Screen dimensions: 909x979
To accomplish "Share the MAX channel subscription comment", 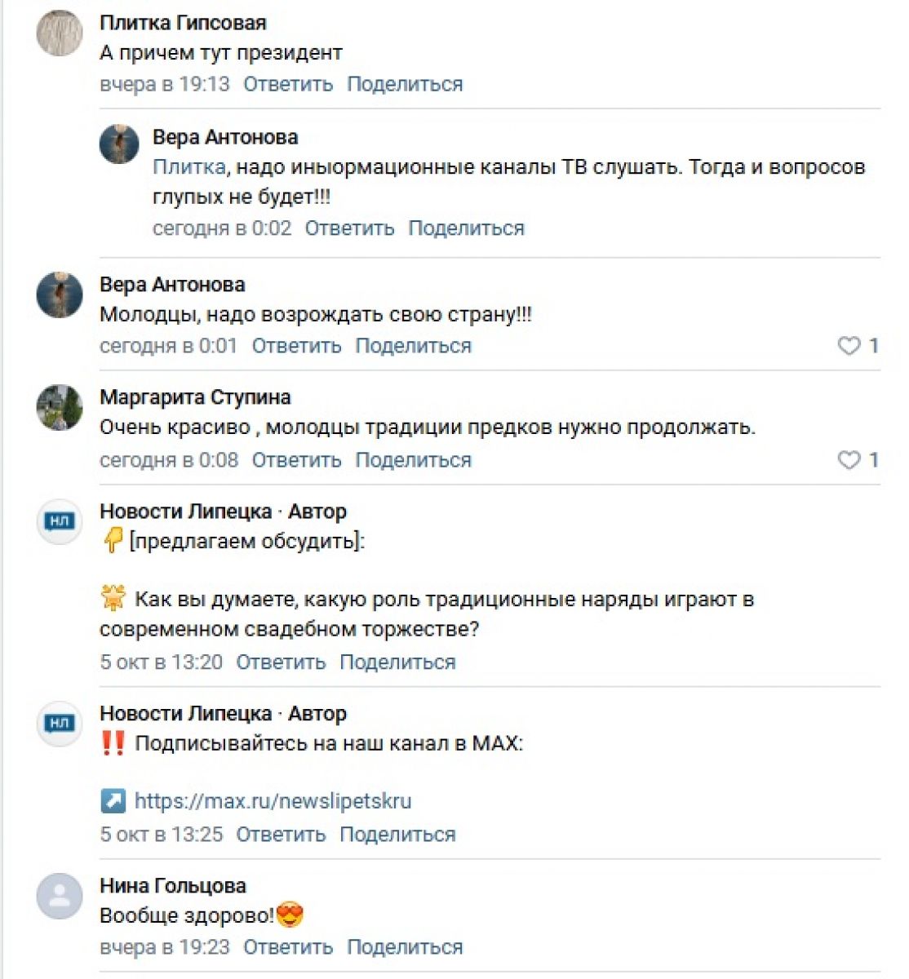I will click(x=397, y=835).
